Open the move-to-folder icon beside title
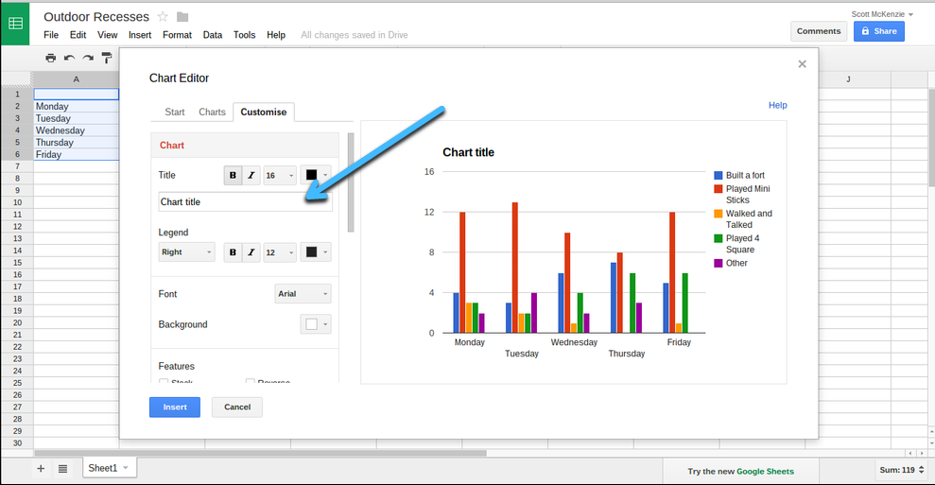Image resolution: width=935 pixels, height=485 pixels. [x=182, y=17]
